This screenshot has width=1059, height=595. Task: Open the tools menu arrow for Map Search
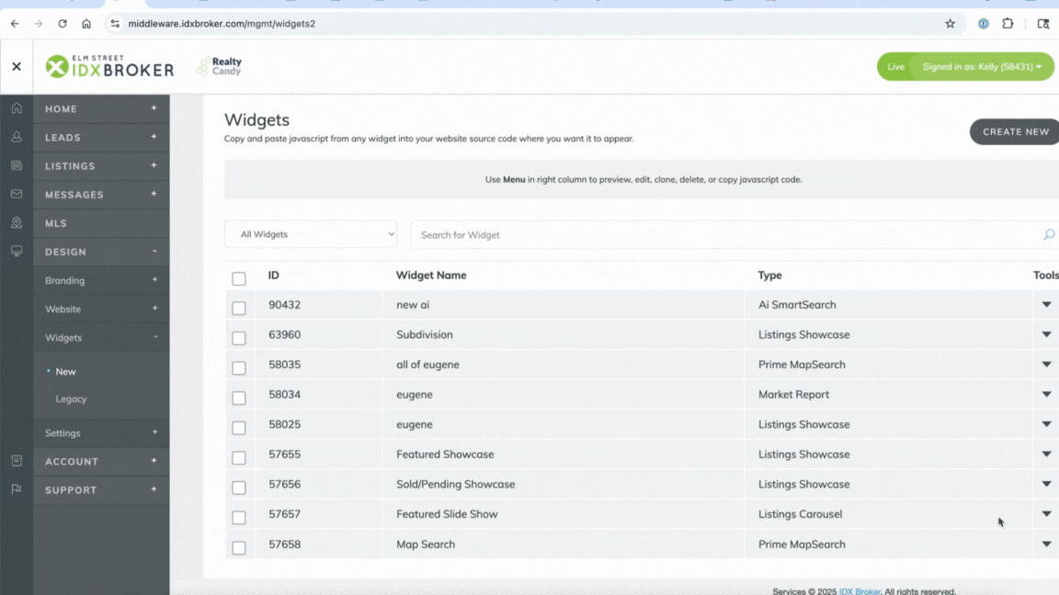tap(1046, 544)
